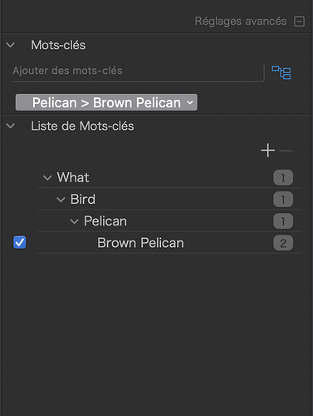
Task: Collapse the Liste de Mots-clés section
Action: tap(11, 126)
